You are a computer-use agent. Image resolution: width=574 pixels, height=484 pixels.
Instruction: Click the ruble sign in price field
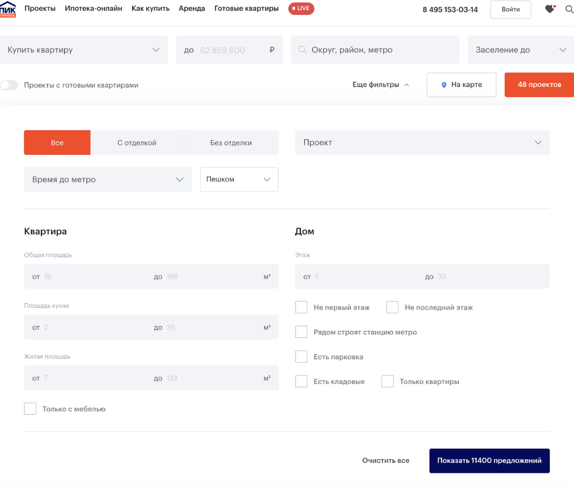(x=272, y=50)
